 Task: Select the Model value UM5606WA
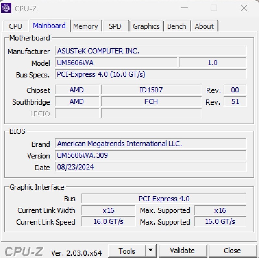click(x=116, y=63)
